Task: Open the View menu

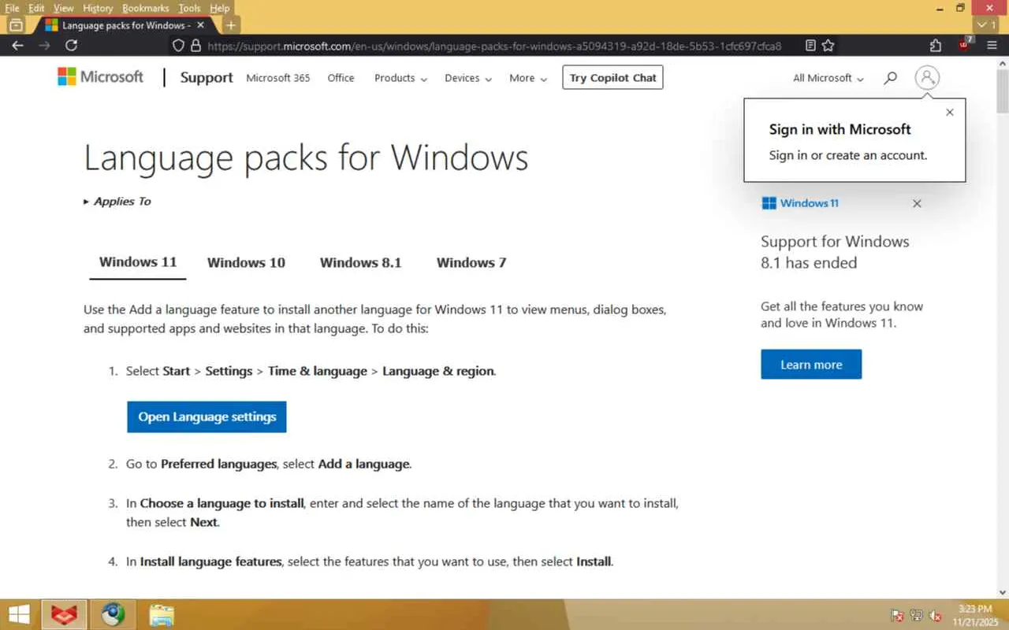Action: point(63,8)
